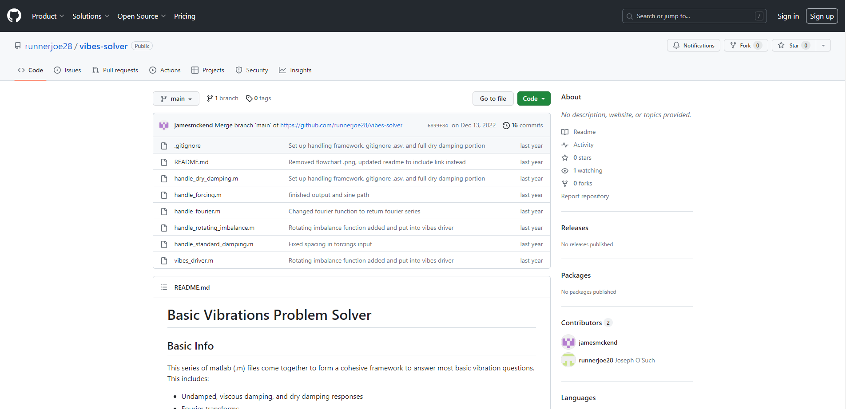View 0 stars link
Screen dimensions: 846x409
pyautogui.click(x=576, y=157)
